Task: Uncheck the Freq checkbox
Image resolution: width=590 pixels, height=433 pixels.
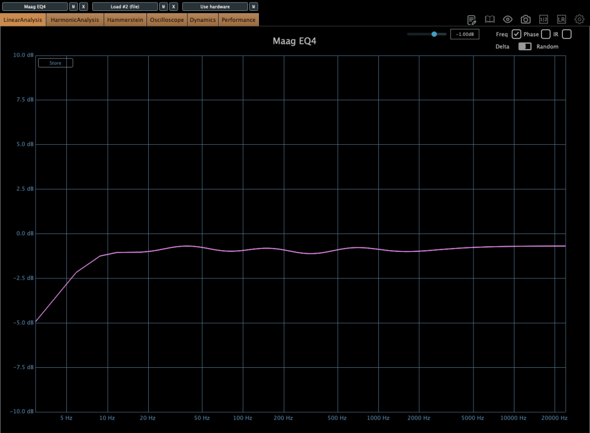Action: click(516, 34)
